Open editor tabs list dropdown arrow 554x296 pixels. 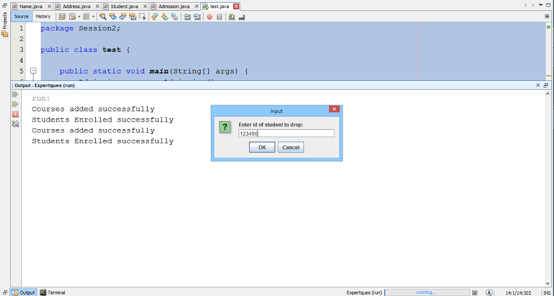(x=540, y=5)
